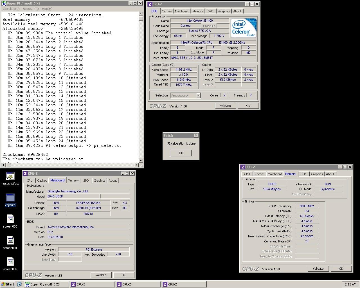Select Caches tab in the Memory CPU-Z window
Image resolution: width=360 pixels, height=288 pixels.
coord(260,174)
